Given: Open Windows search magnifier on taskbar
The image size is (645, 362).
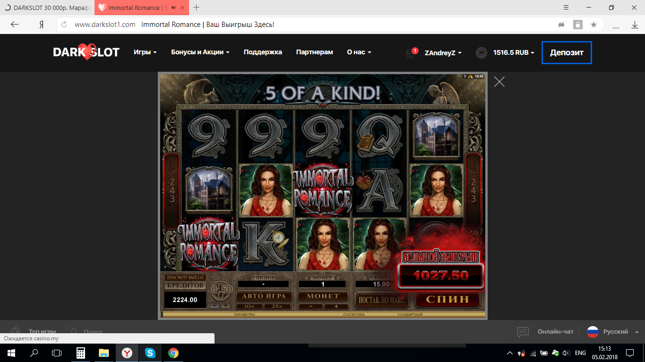Looking at the screenshot, I should pos(34,353).
